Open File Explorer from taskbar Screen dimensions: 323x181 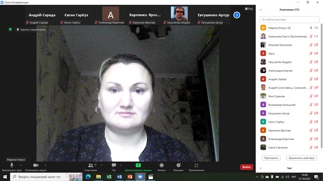point(98,177)
